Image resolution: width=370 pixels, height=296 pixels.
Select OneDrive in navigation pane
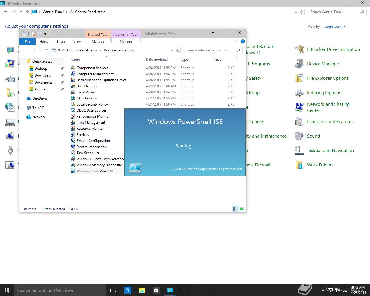coord(39,99)
